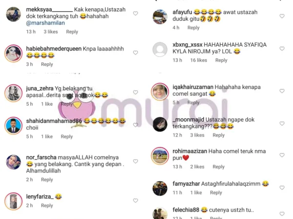Tap the heart beside nor_farscha's comment
Image resolution: width=293 pixels, height=219 pixels.
(x=135, y=161)
